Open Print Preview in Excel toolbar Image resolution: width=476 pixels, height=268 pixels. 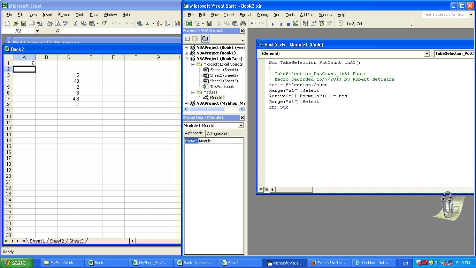click(57, 23)
